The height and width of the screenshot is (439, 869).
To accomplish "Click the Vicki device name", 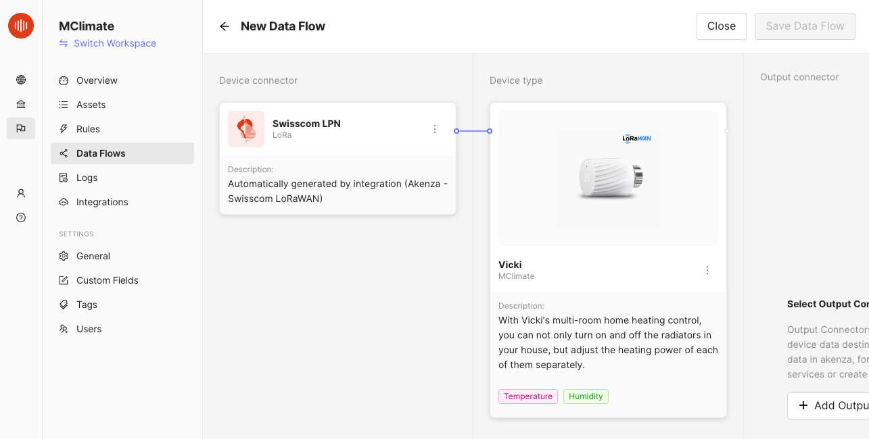I will pos(510,265).
